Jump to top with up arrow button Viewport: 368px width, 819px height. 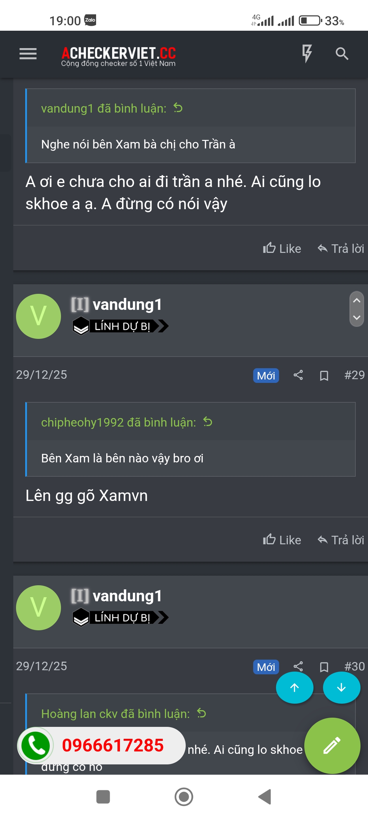pyautogui.click(x=294, y=688)
